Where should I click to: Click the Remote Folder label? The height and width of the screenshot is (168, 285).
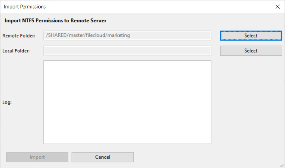[x=19, y=36]
